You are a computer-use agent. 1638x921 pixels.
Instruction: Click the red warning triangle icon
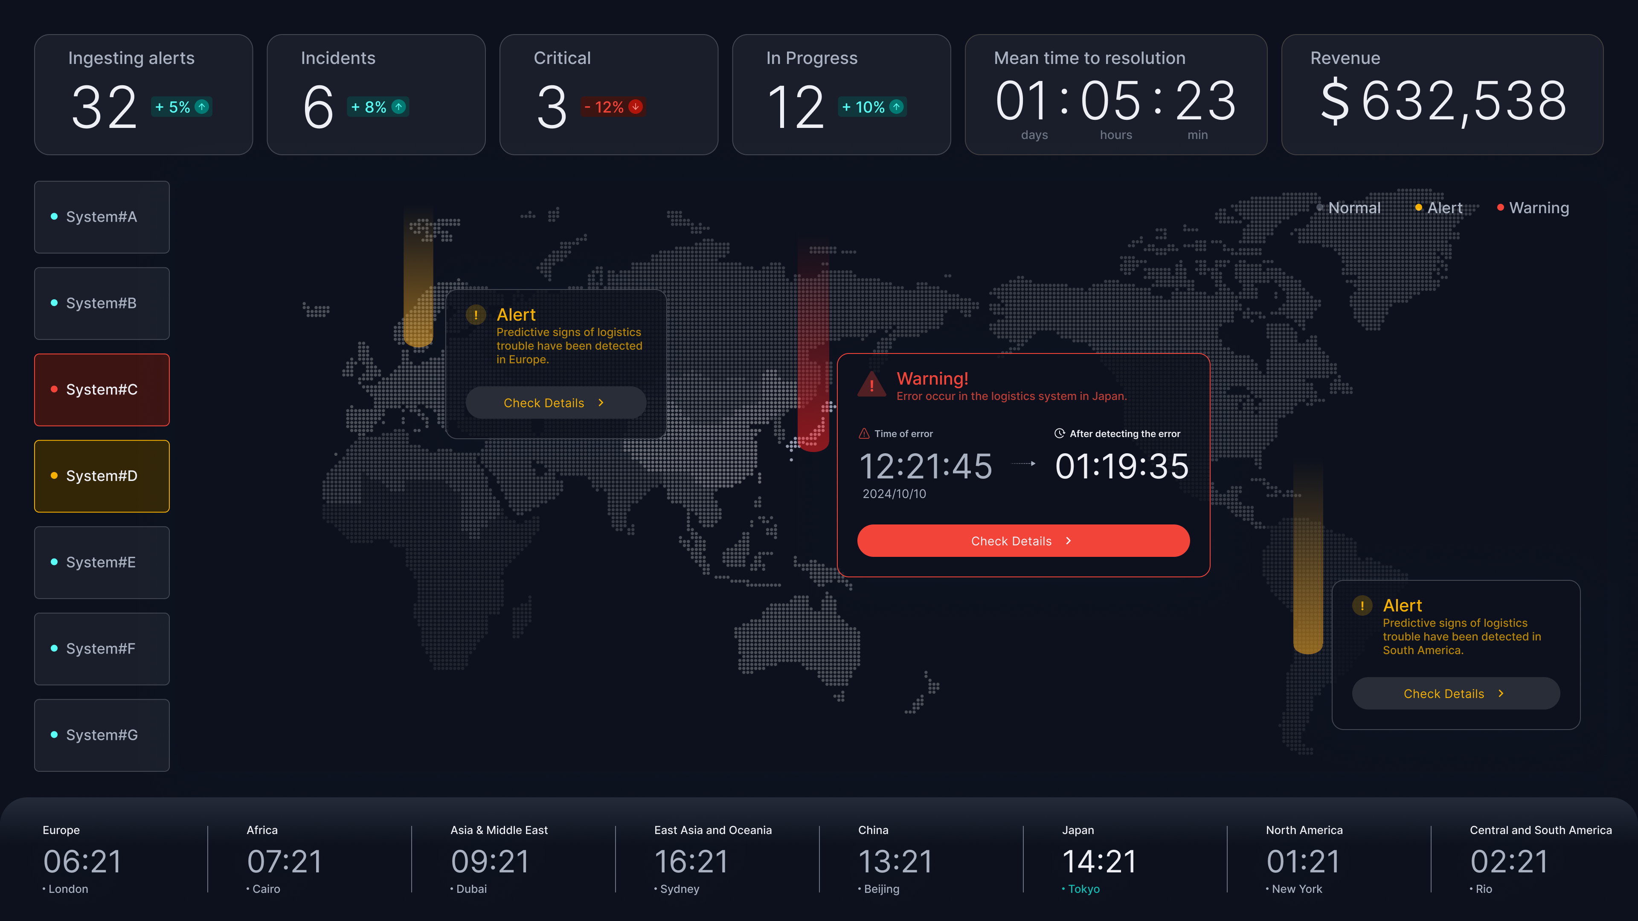(x=871, y=384)
